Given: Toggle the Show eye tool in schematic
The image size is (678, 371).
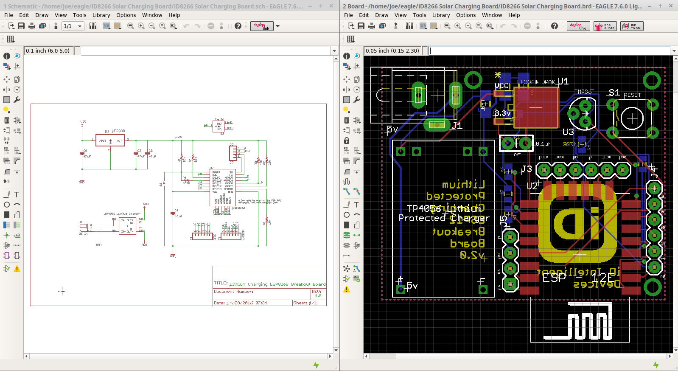Looking at the screenshot, I should click(x=17, y=56).
